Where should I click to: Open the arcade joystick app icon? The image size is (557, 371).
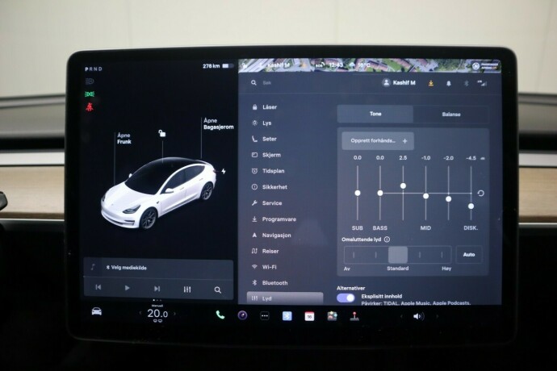[354, 316]
